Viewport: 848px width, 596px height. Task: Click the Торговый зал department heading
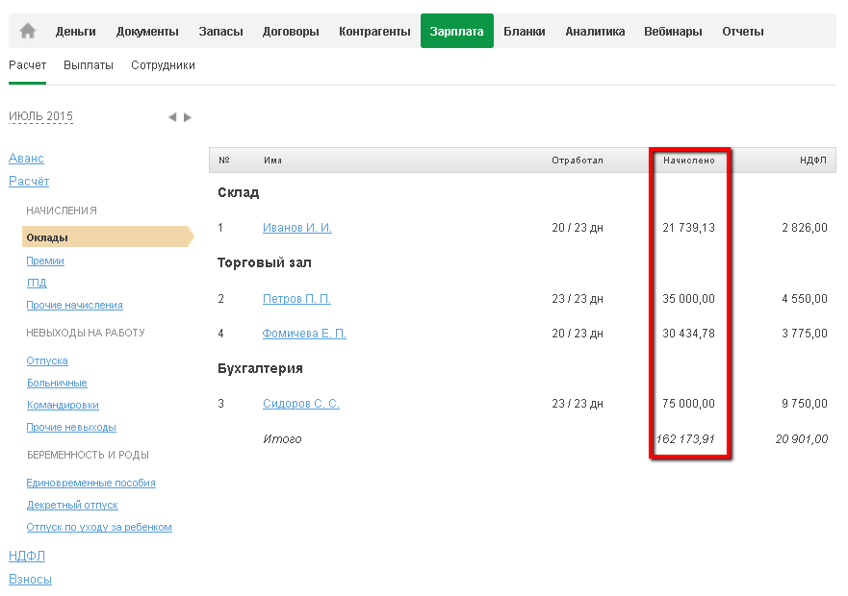pos(265,263)
